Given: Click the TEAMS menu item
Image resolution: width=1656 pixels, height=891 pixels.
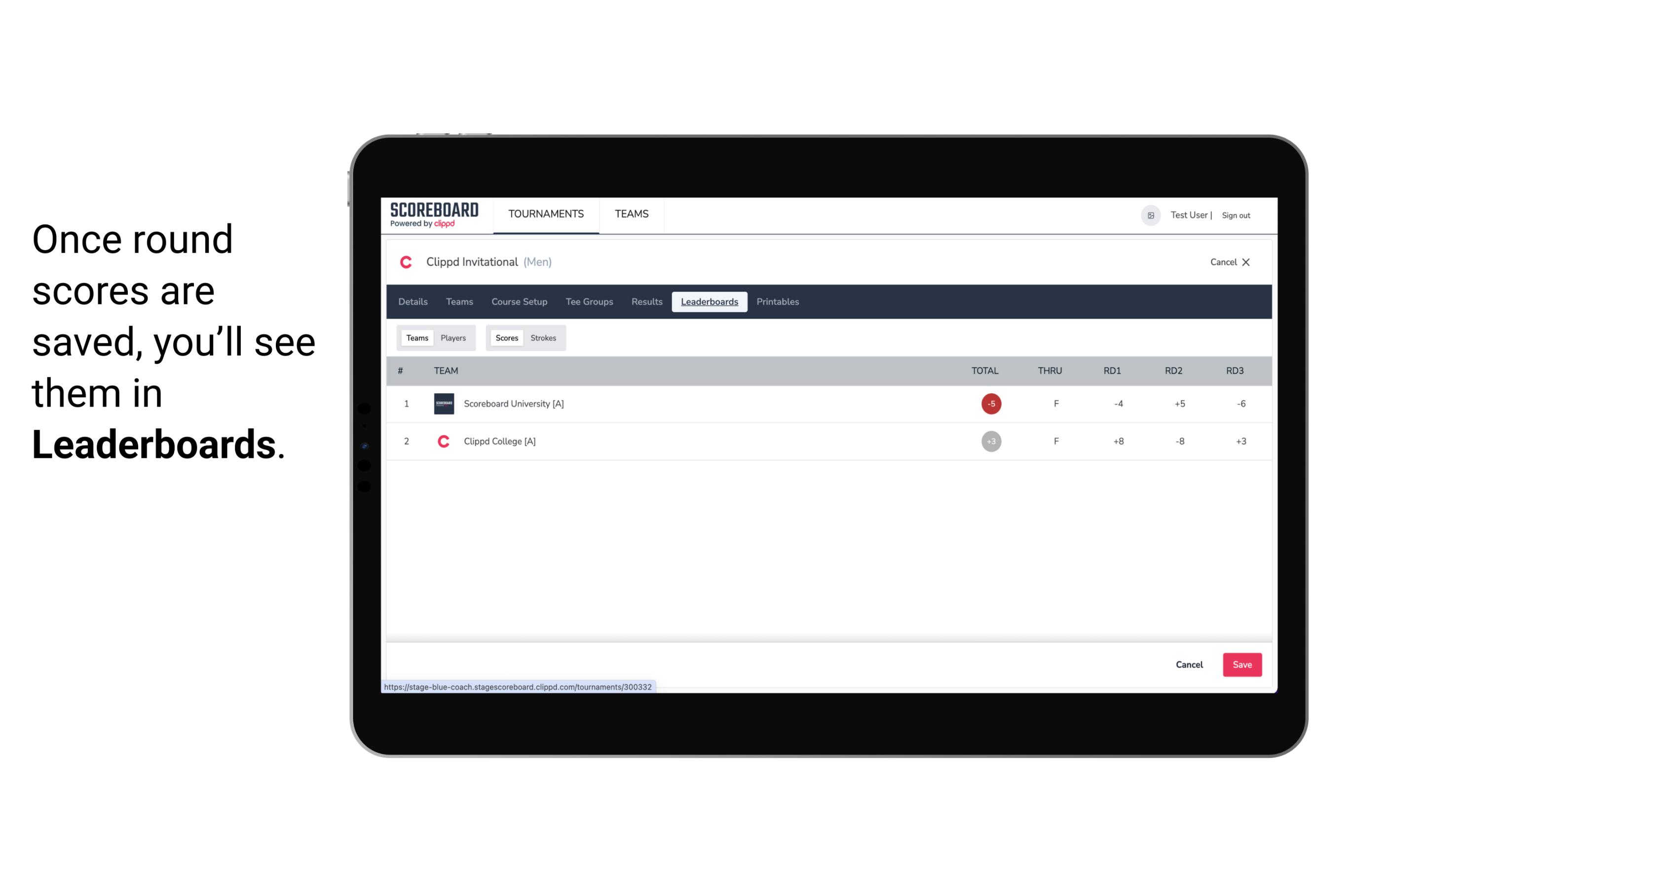Looking at the screenshot, I should coord(632,214).
